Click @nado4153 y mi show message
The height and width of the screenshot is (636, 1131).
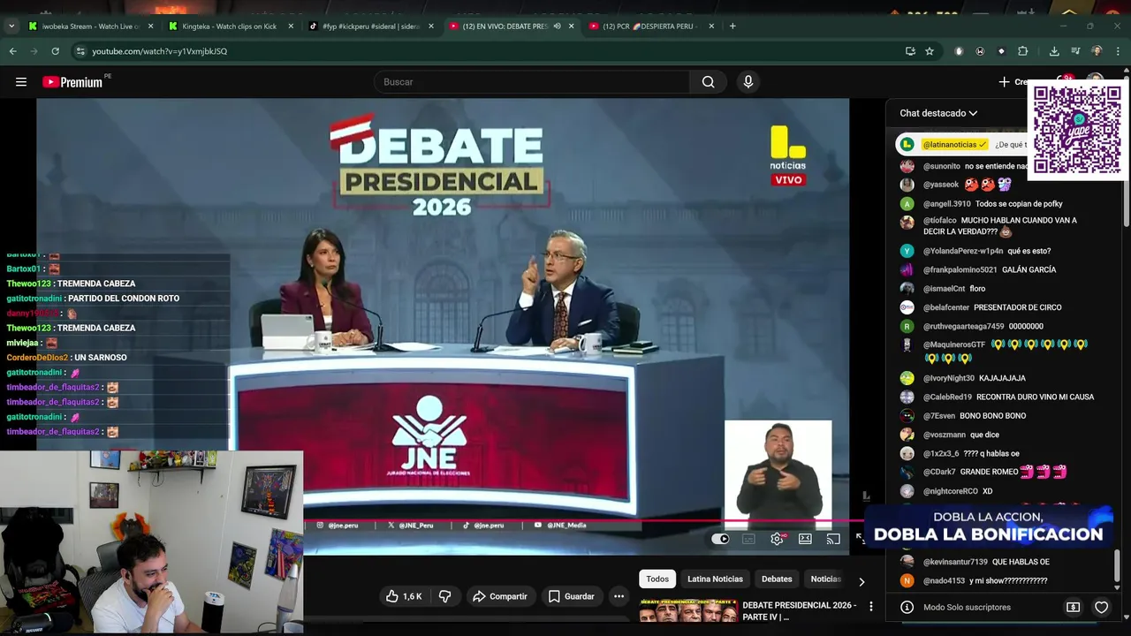[x=985, y=580]
